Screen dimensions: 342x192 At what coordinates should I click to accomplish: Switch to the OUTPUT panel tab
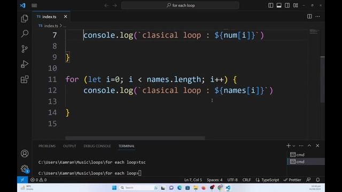[69, 146]
